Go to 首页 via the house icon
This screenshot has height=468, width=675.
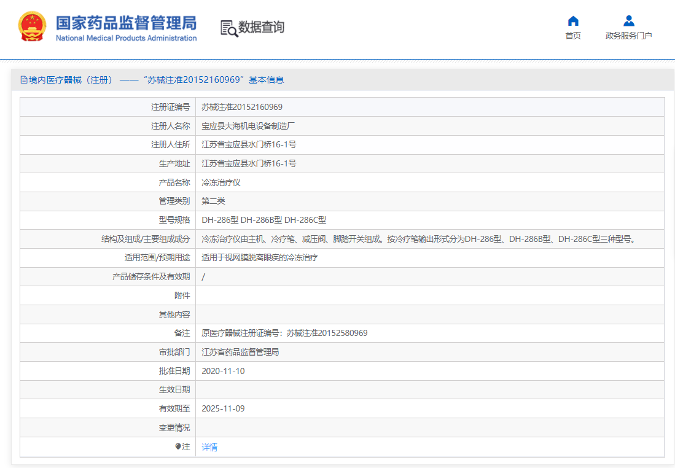pyautogui.click(x=573, y=21)
